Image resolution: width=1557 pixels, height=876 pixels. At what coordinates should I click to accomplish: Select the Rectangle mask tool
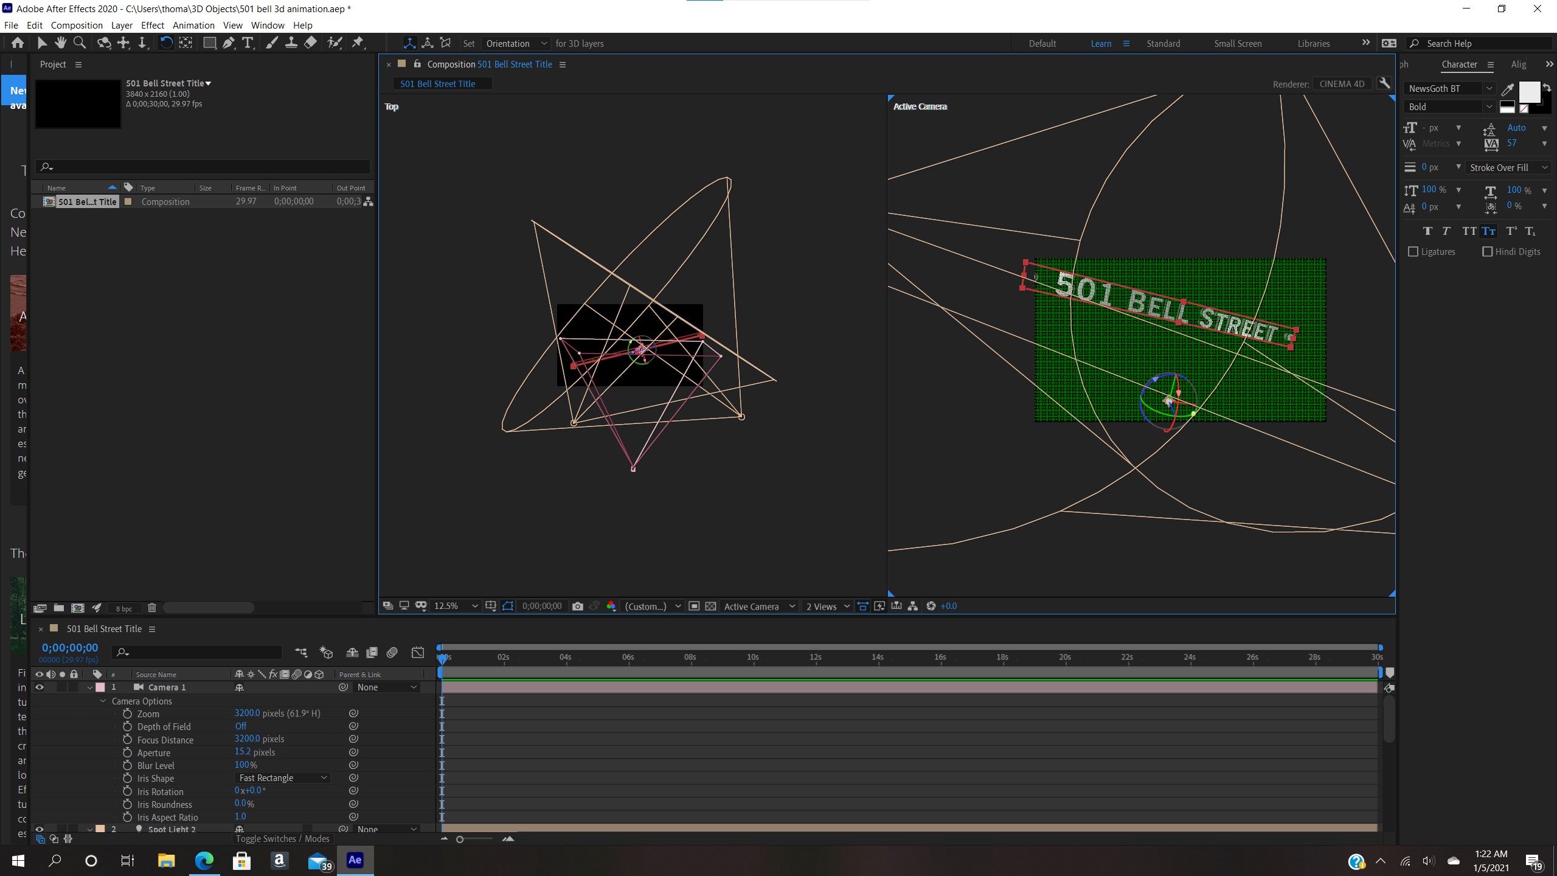coord(210,43)
